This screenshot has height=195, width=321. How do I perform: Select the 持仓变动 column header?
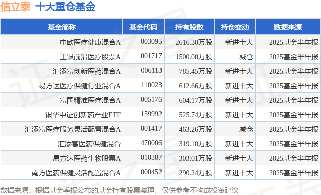[x=235, y=27]
